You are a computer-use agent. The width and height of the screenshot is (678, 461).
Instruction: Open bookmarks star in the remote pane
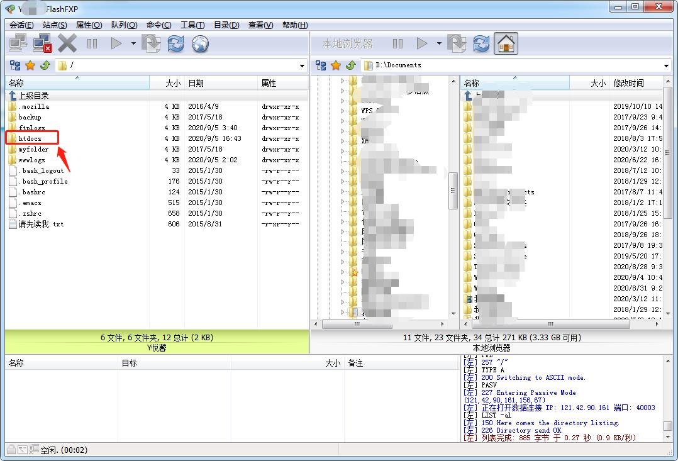click(30, 65)
